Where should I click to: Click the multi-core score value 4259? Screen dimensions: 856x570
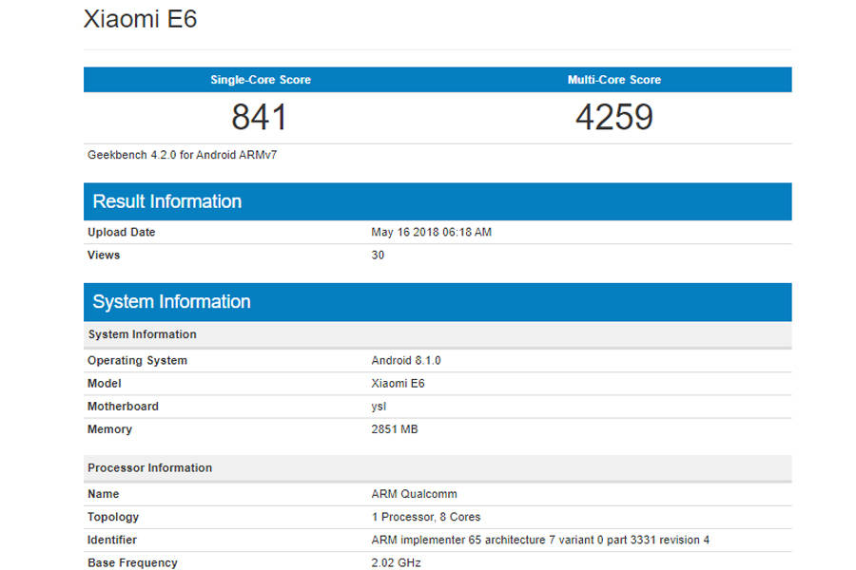(x=615, y=116)
